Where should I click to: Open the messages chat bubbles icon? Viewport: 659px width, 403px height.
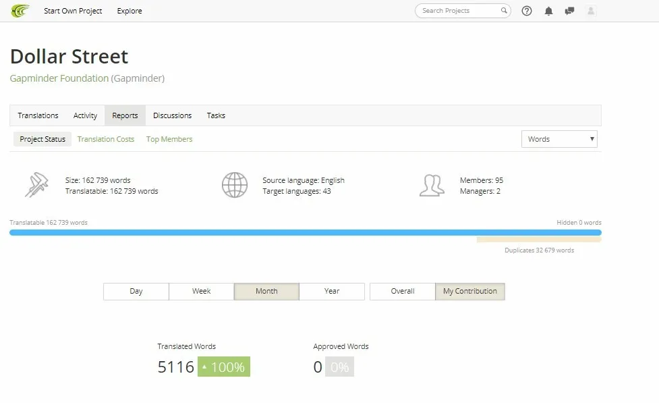569,11
